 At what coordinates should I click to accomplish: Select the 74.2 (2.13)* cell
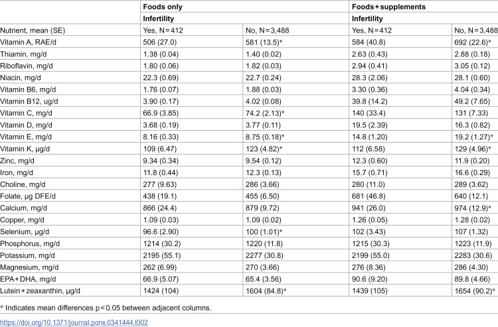[x=264, y=113]
